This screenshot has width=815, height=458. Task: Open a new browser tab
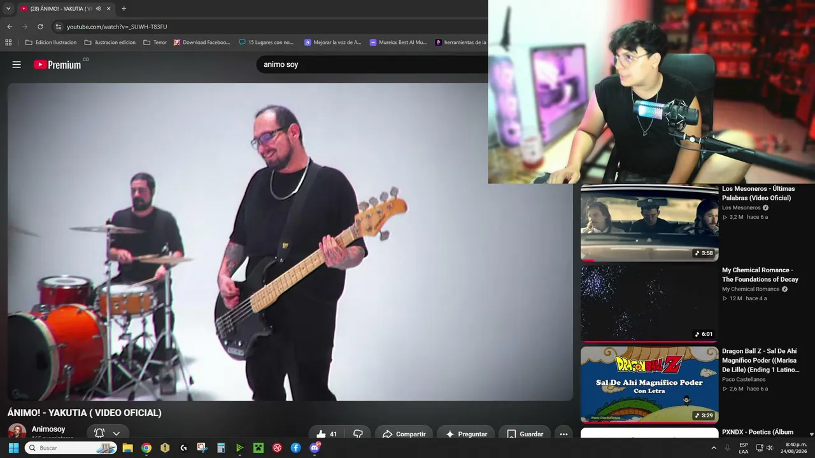[x=124, y=9]
